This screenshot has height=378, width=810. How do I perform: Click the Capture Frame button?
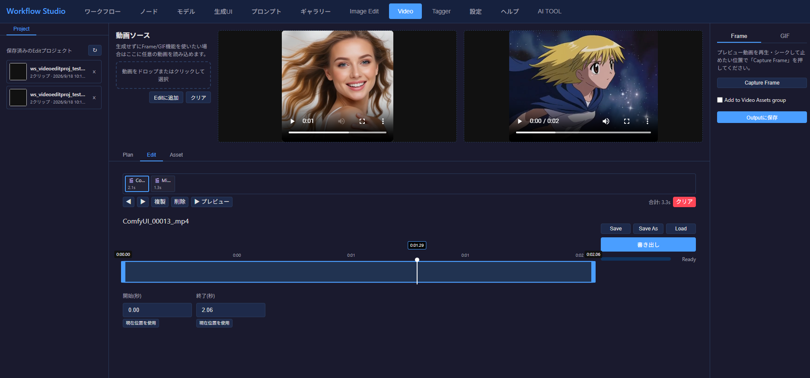coord(762,83)
